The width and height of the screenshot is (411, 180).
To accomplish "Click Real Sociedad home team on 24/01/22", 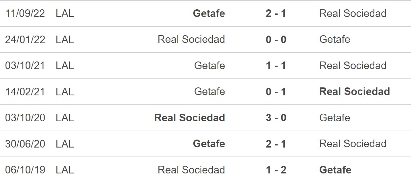I will (191, 39).
